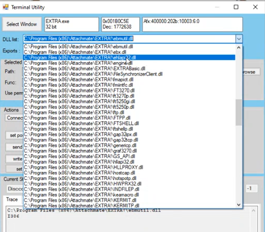Click the Afx:400000 window class box
265x232 pixels.
pos(192,24)
